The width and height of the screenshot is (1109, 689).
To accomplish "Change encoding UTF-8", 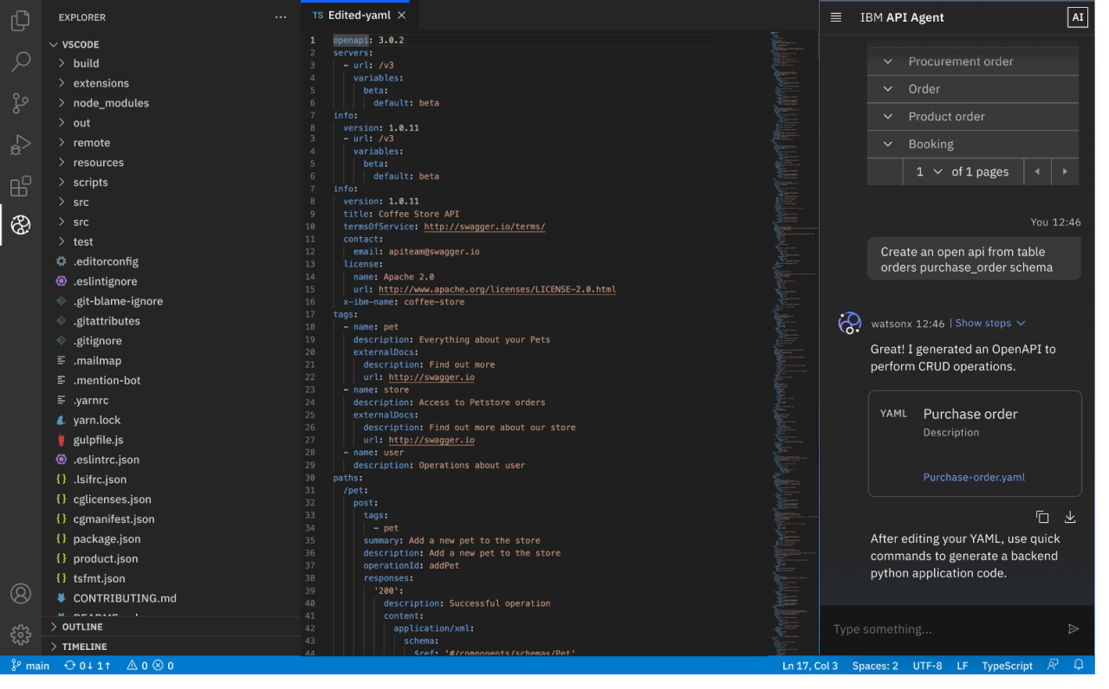I will [x=927, y=666].
